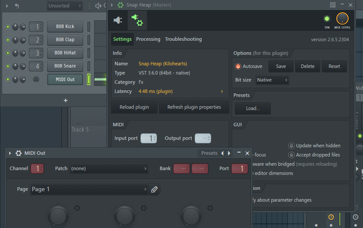
Task: Click the Delete options button
Action: tap(307, 67)
